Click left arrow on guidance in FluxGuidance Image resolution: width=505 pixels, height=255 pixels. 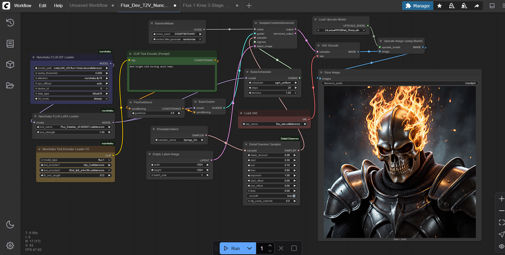[133, 113]
